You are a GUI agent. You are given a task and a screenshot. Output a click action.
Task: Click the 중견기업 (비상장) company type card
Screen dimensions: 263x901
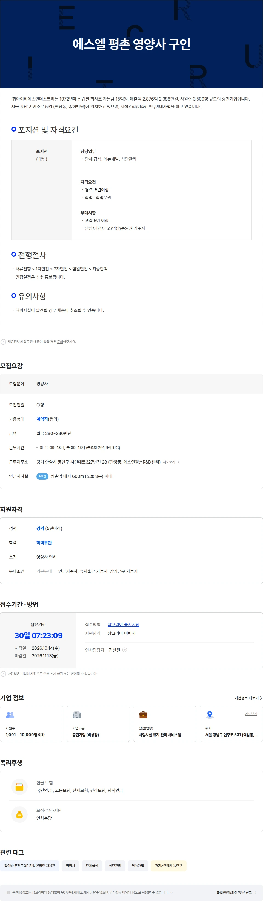(x=98, y=723)
